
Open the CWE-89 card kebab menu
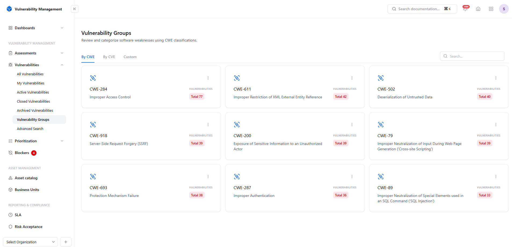click(496, 177)
